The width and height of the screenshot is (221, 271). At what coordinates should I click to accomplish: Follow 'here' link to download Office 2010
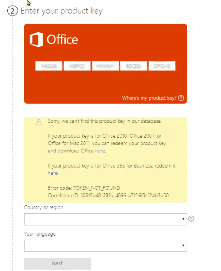tap(100, 151)
